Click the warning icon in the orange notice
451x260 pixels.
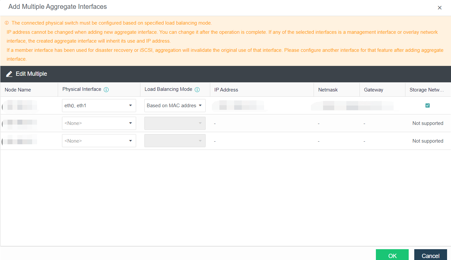pos(7,23)
